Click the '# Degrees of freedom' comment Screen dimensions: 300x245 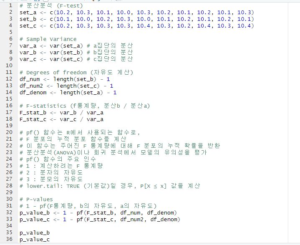76,73
